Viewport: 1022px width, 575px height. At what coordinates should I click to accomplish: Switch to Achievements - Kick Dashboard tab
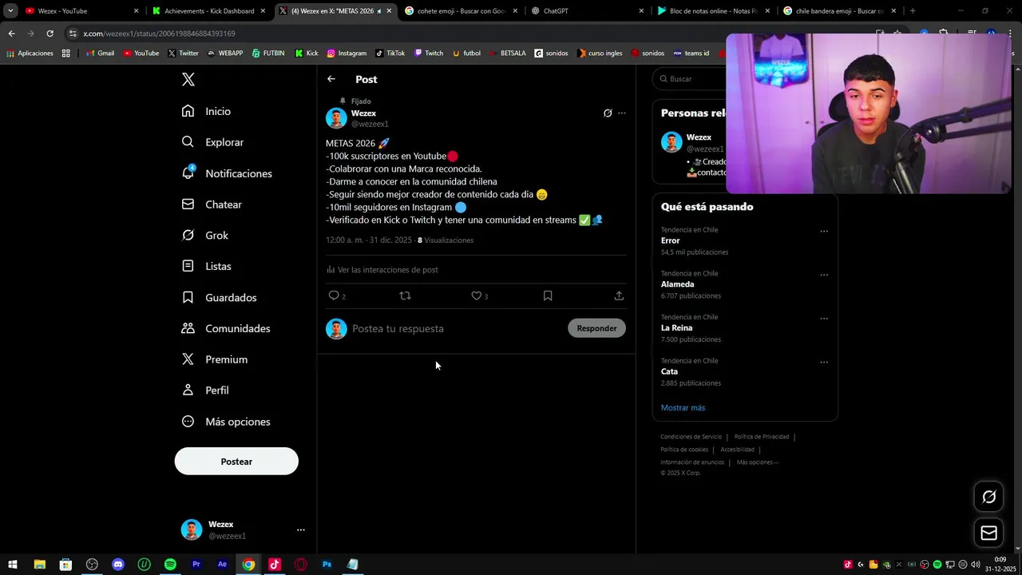tap(209, 11)
